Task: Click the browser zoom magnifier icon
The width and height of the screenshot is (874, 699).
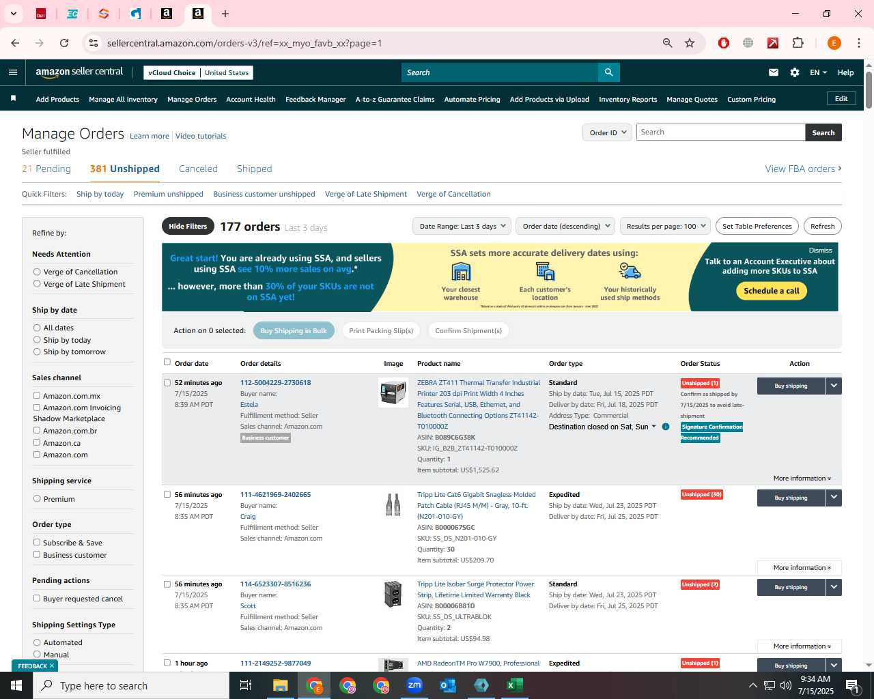Action: click(668, 43)
